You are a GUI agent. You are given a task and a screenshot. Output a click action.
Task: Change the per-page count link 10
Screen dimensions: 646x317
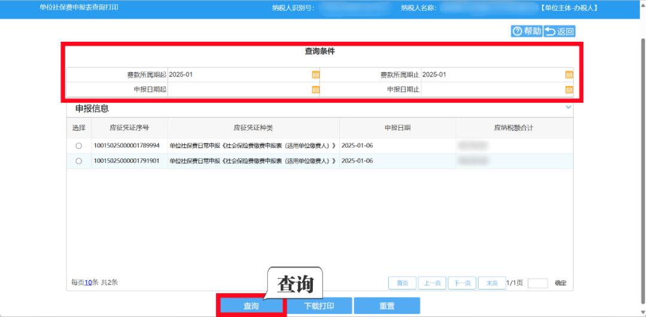(x=88, y=282)
